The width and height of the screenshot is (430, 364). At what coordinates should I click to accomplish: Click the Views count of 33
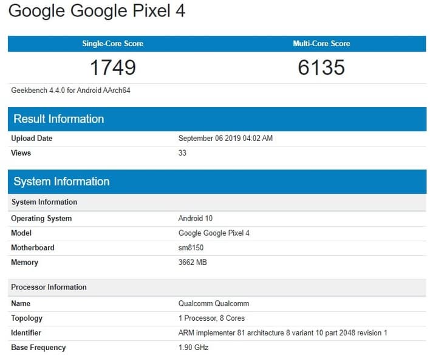[182, 153]
